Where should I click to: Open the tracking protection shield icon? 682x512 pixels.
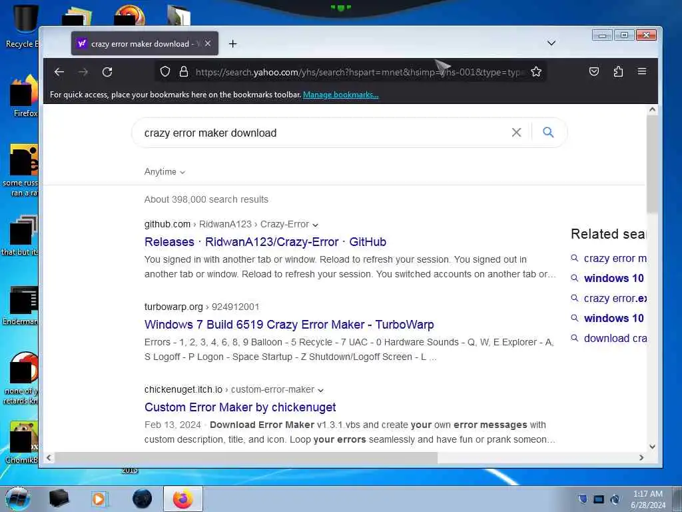(x=165, y=71)
